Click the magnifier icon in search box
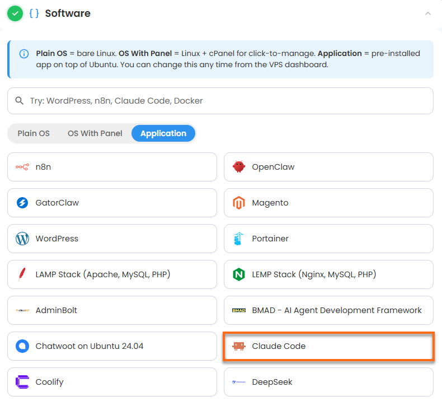 (x=19, y=100)
